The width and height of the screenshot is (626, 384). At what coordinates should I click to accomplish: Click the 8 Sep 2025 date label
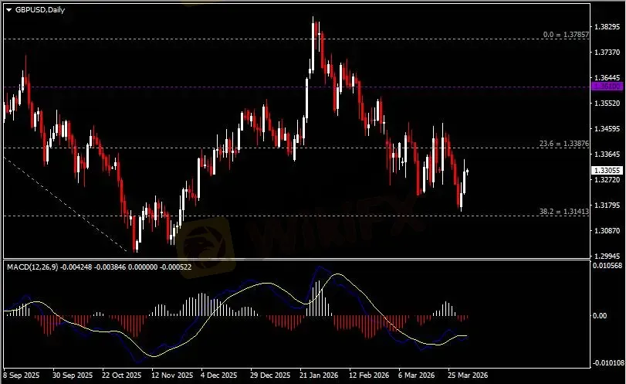(x=22, y=376)
